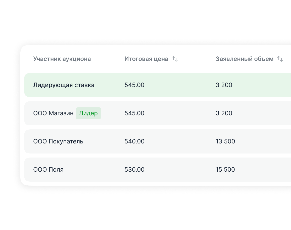Click the Заявленный объем header label
The image size is (291, 230).
[244, 59]
